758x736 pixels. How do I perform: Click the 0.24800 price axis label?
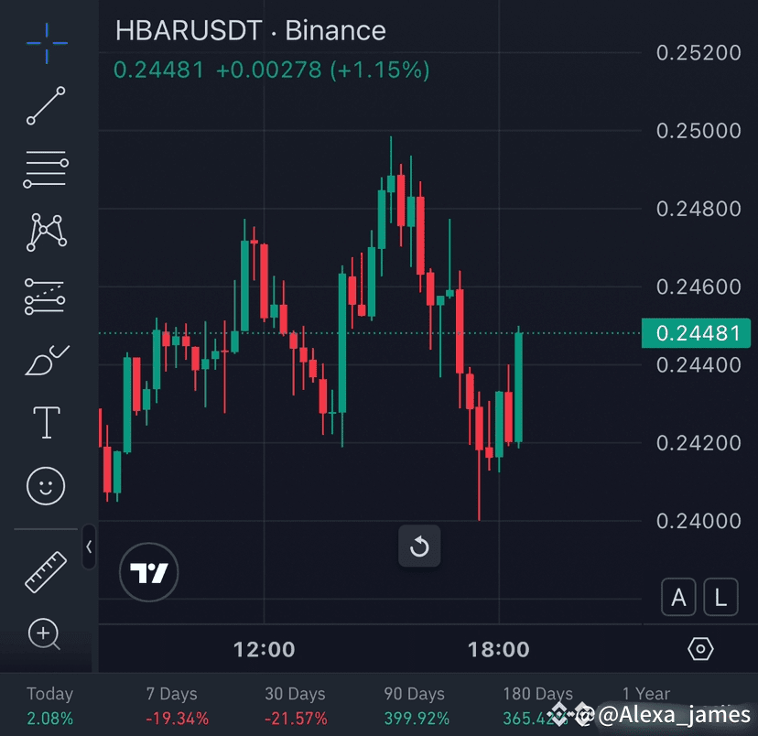[x=698, y=209]
